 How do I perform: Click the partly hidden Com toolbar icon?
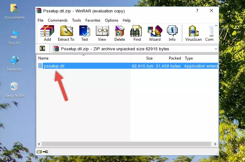coord(209,33)
